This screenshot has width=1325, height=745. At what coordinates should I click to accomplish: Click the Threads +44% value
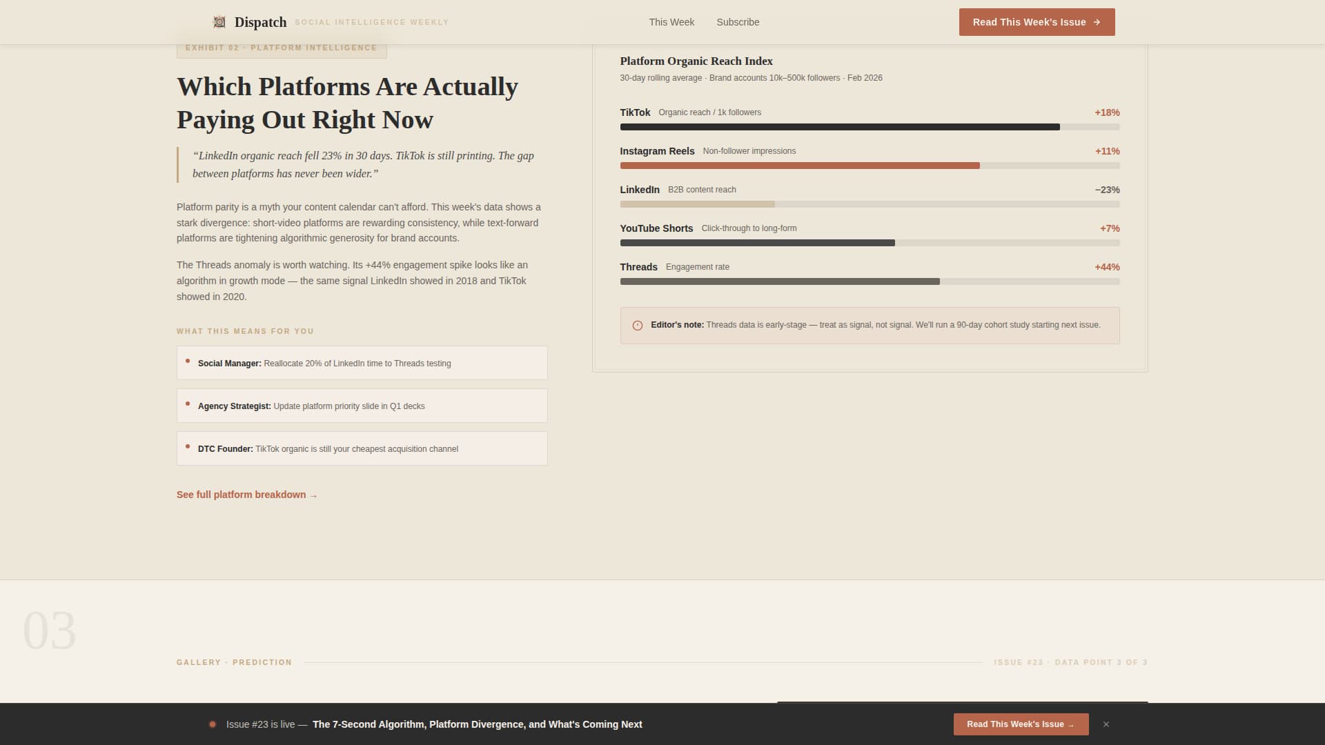pyautogui.click(x=1107, y=267)
